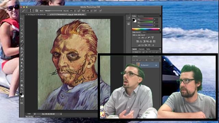The image size is (219, 123).
Task: Toggle lock all on the layer
Action: pyautogui.click(x=146, y=60)
